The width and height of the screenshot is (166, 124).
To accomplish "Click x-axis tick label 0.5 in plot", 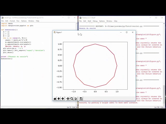I will point(106,91).
